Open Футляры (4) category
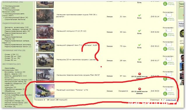 tap(10, 107)
